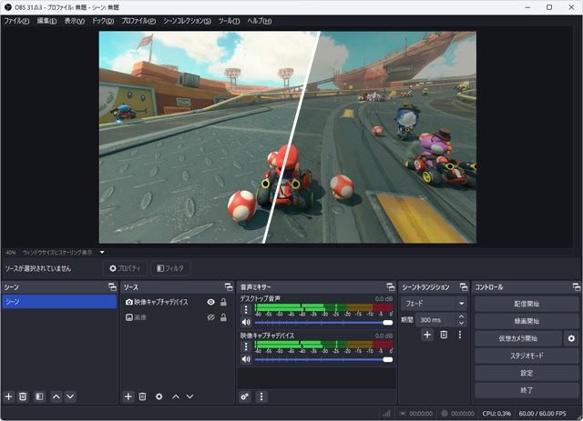
Task: Open advanced audio properties gears icon
Action: point(245,396)
